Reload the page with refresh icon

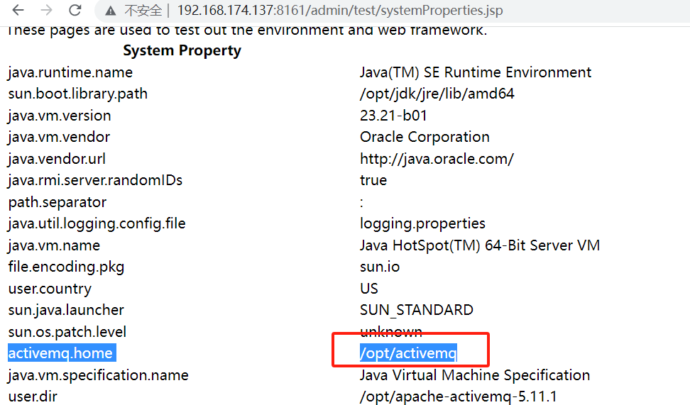[x=75, y=10]
